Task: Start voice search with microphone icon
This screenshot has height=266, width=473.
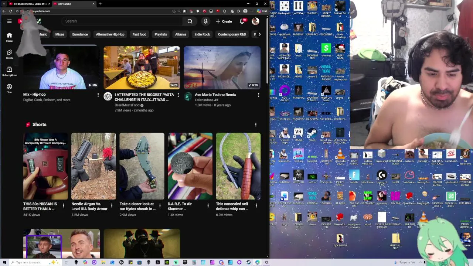Action: pos(205,21)
